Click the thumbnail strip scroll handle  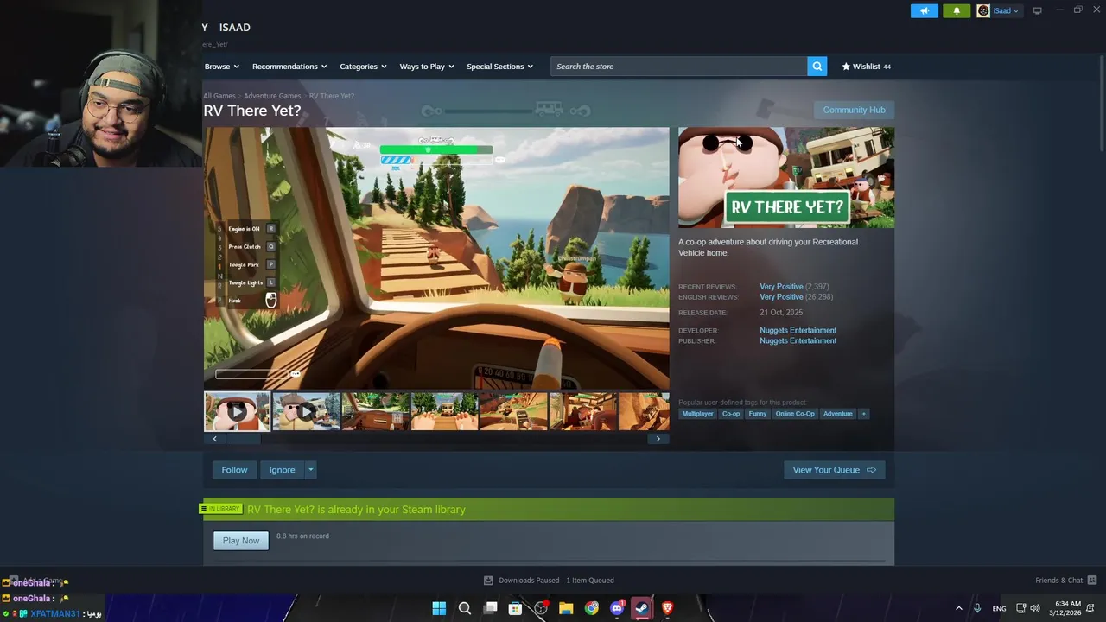pos(244,439)
